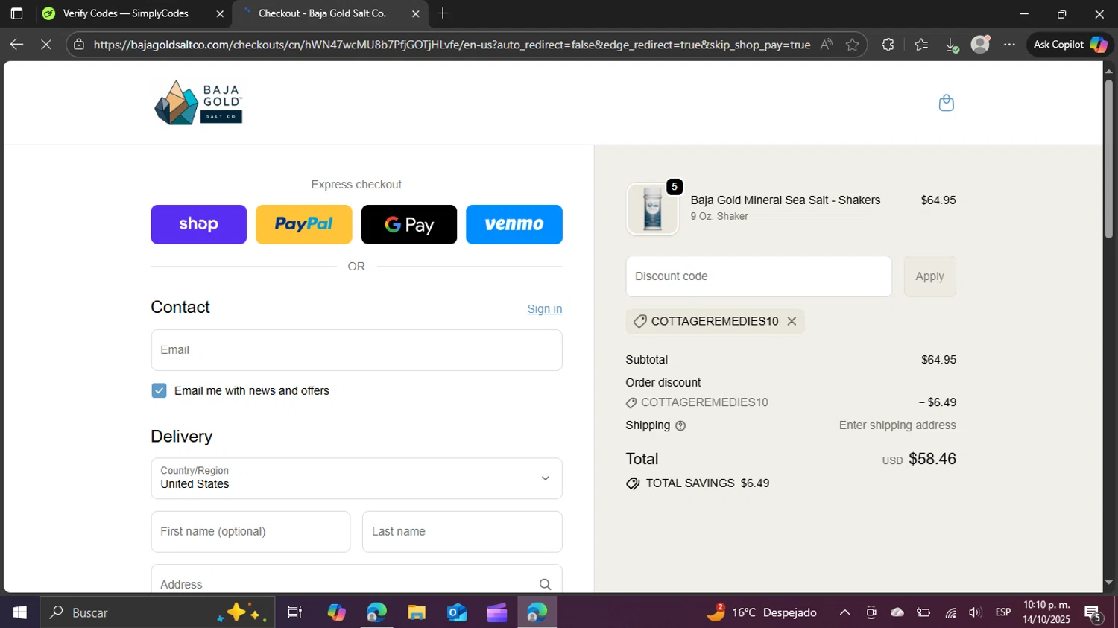Open the tab actions menu icon
This screenshot has height=628, width=1118.
pyautogui.click(x=16, y=13)
